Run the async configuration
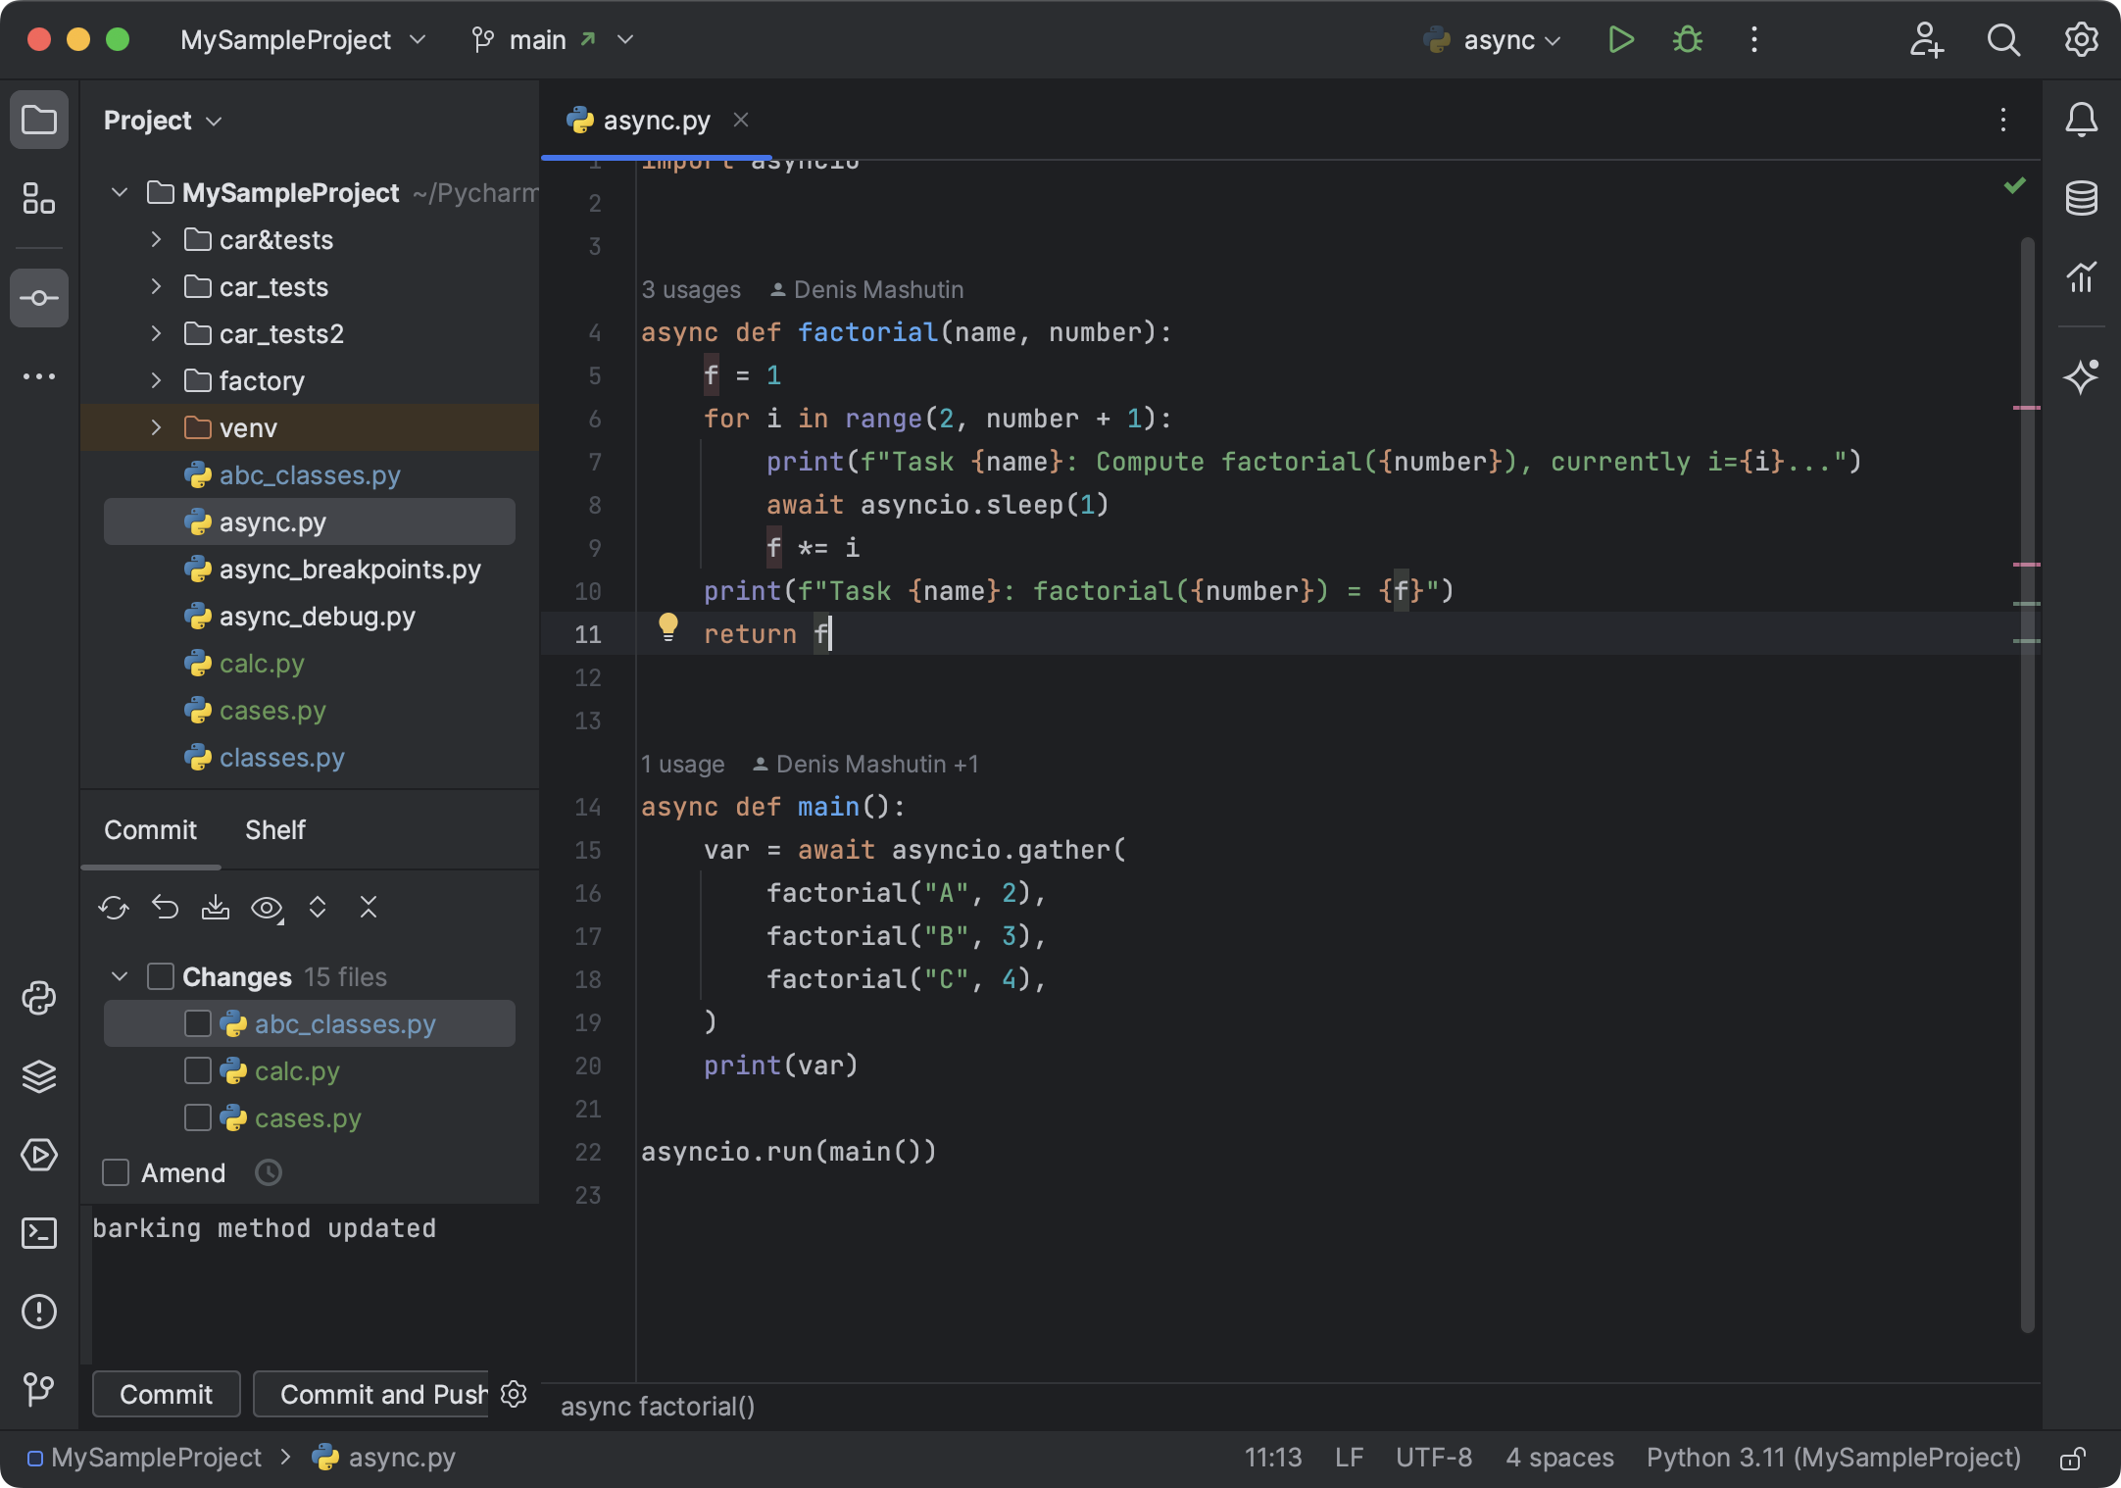This screenshot has width=2121, height=1488. (1620, 40)
